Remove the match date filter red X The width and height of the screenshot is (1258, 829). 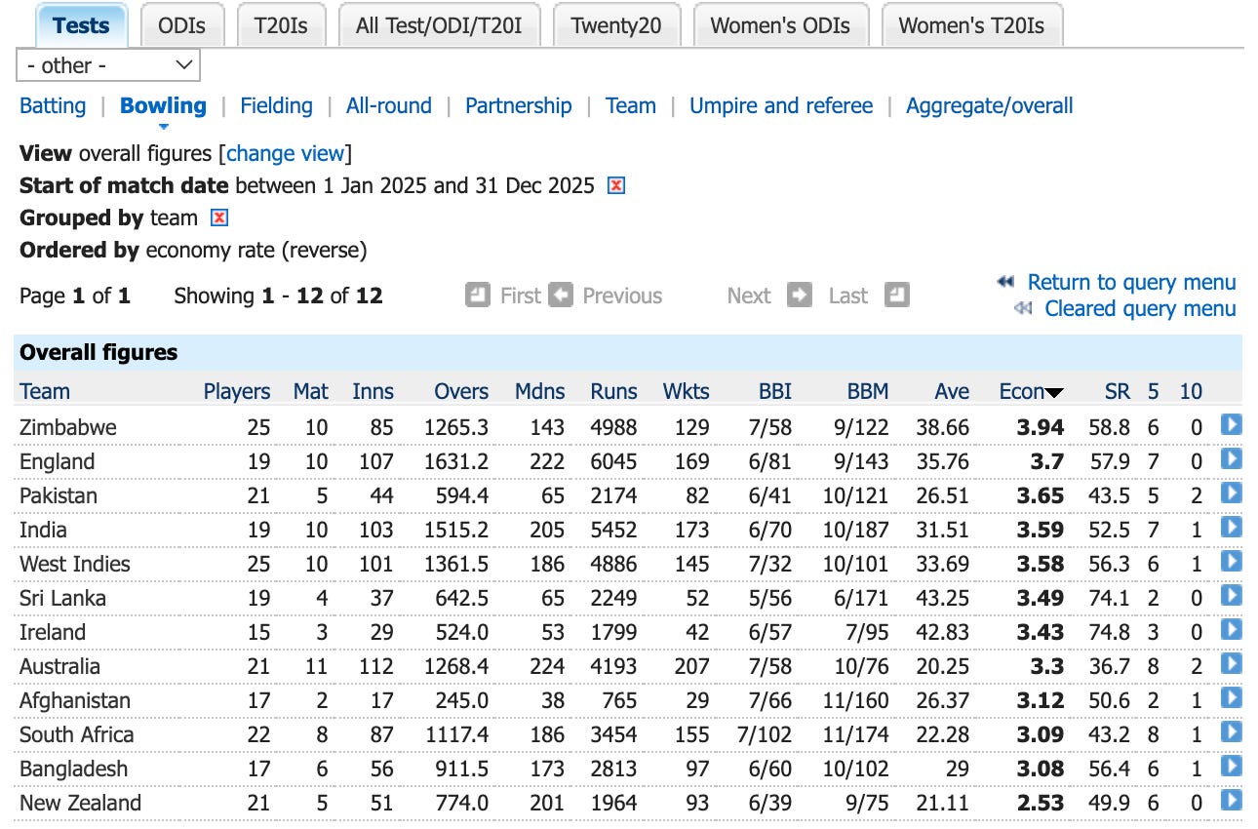615,185
